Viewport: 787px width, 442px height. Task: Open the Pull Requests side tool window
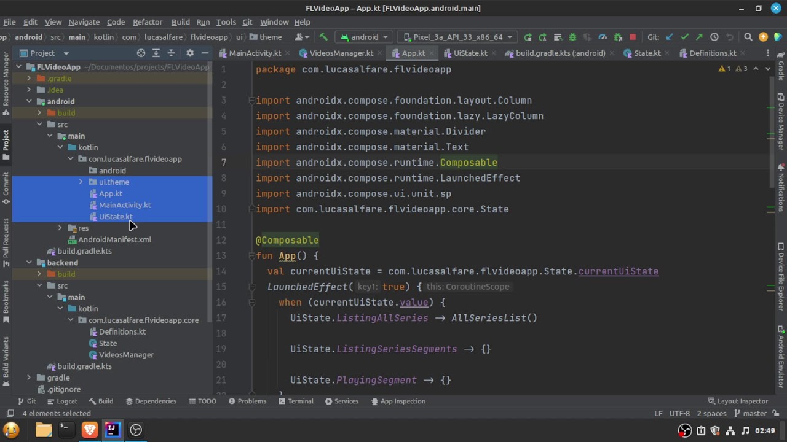point(6,242)
